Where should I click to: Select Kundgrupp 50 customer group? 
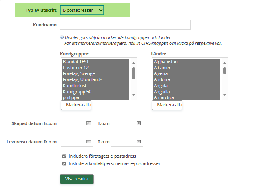(77, 92)
